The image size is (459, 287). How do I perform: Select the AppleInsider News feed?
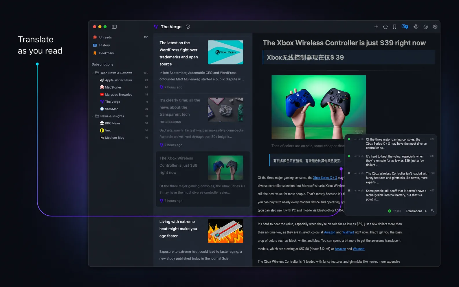[124, 80]
